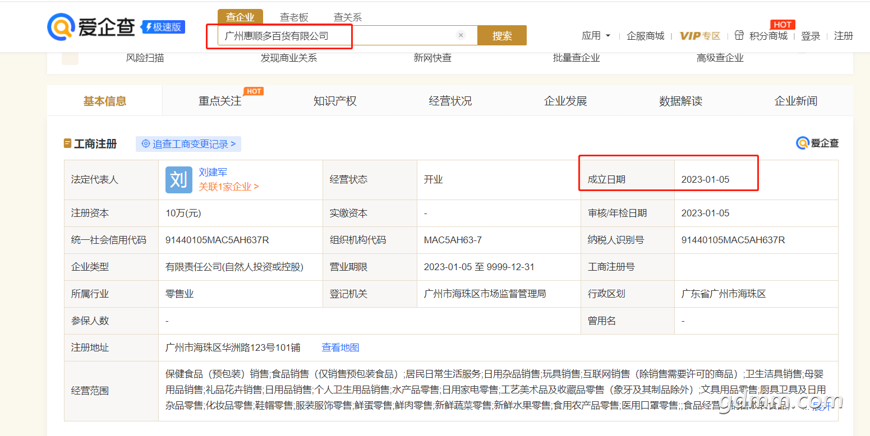Click the 极速版 badge beside the logo
870x436 pixels.
(163, 27)
